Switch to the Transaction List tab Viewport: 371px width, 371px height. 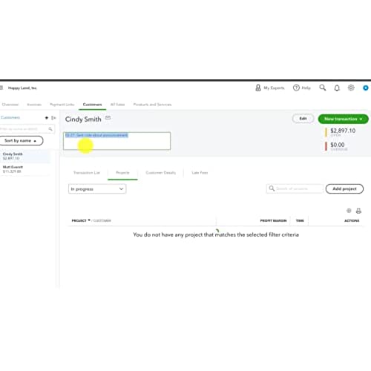(87, 173)
